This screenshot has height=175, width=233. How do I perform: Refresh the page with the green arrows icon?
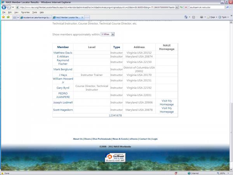[x=181, y=7]
